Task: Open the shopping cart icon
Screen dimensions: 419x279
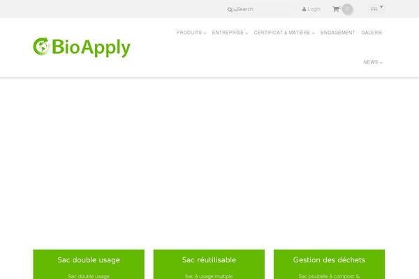Action: pyautogui.click(x=336, y=9)
